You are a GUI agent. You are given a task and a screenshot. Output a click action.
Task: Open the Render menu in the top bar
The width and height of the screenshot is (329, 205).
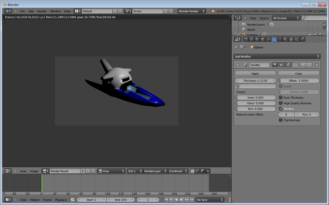(x=42, y=11)
